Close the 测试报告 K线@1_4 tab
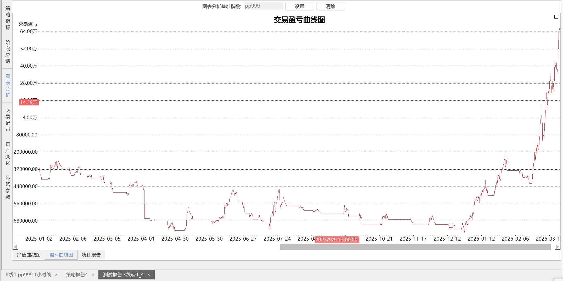This screenshot has width=563, height=281. point(149,274)
